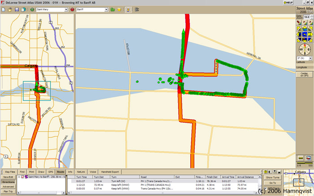Open the Saint Mary start dropdown

tap(66, 9)
